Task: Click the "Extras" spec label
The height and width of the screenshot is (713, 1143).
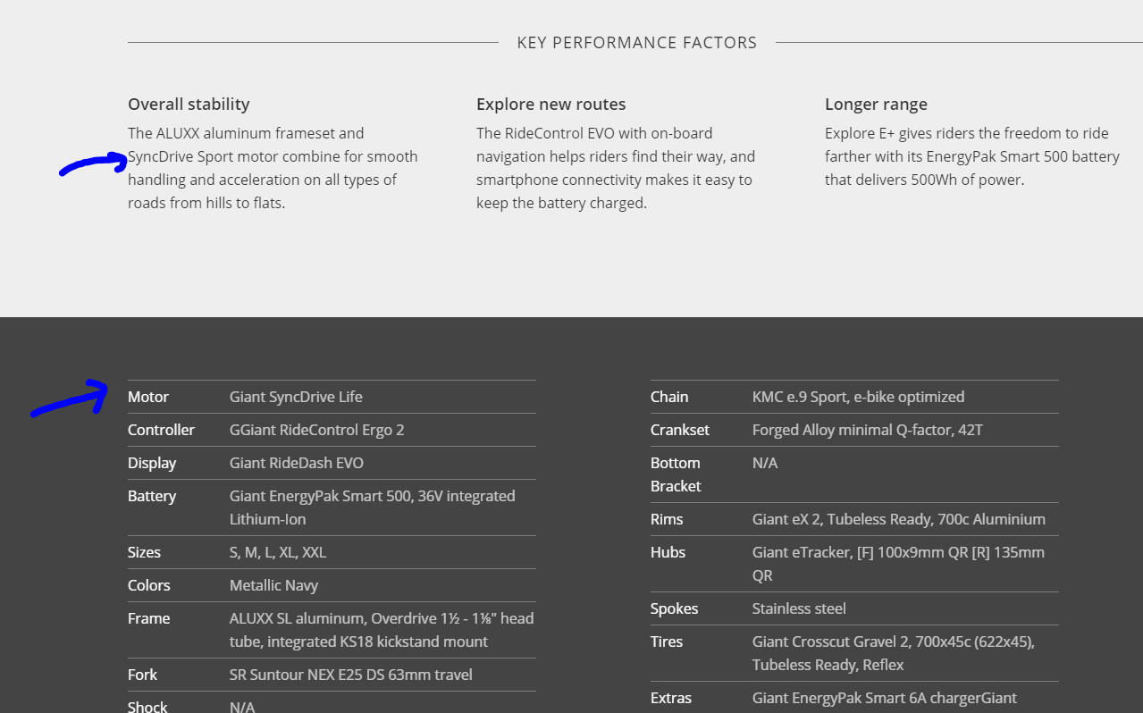Action: pyautogui.click(x=671, y=698)
